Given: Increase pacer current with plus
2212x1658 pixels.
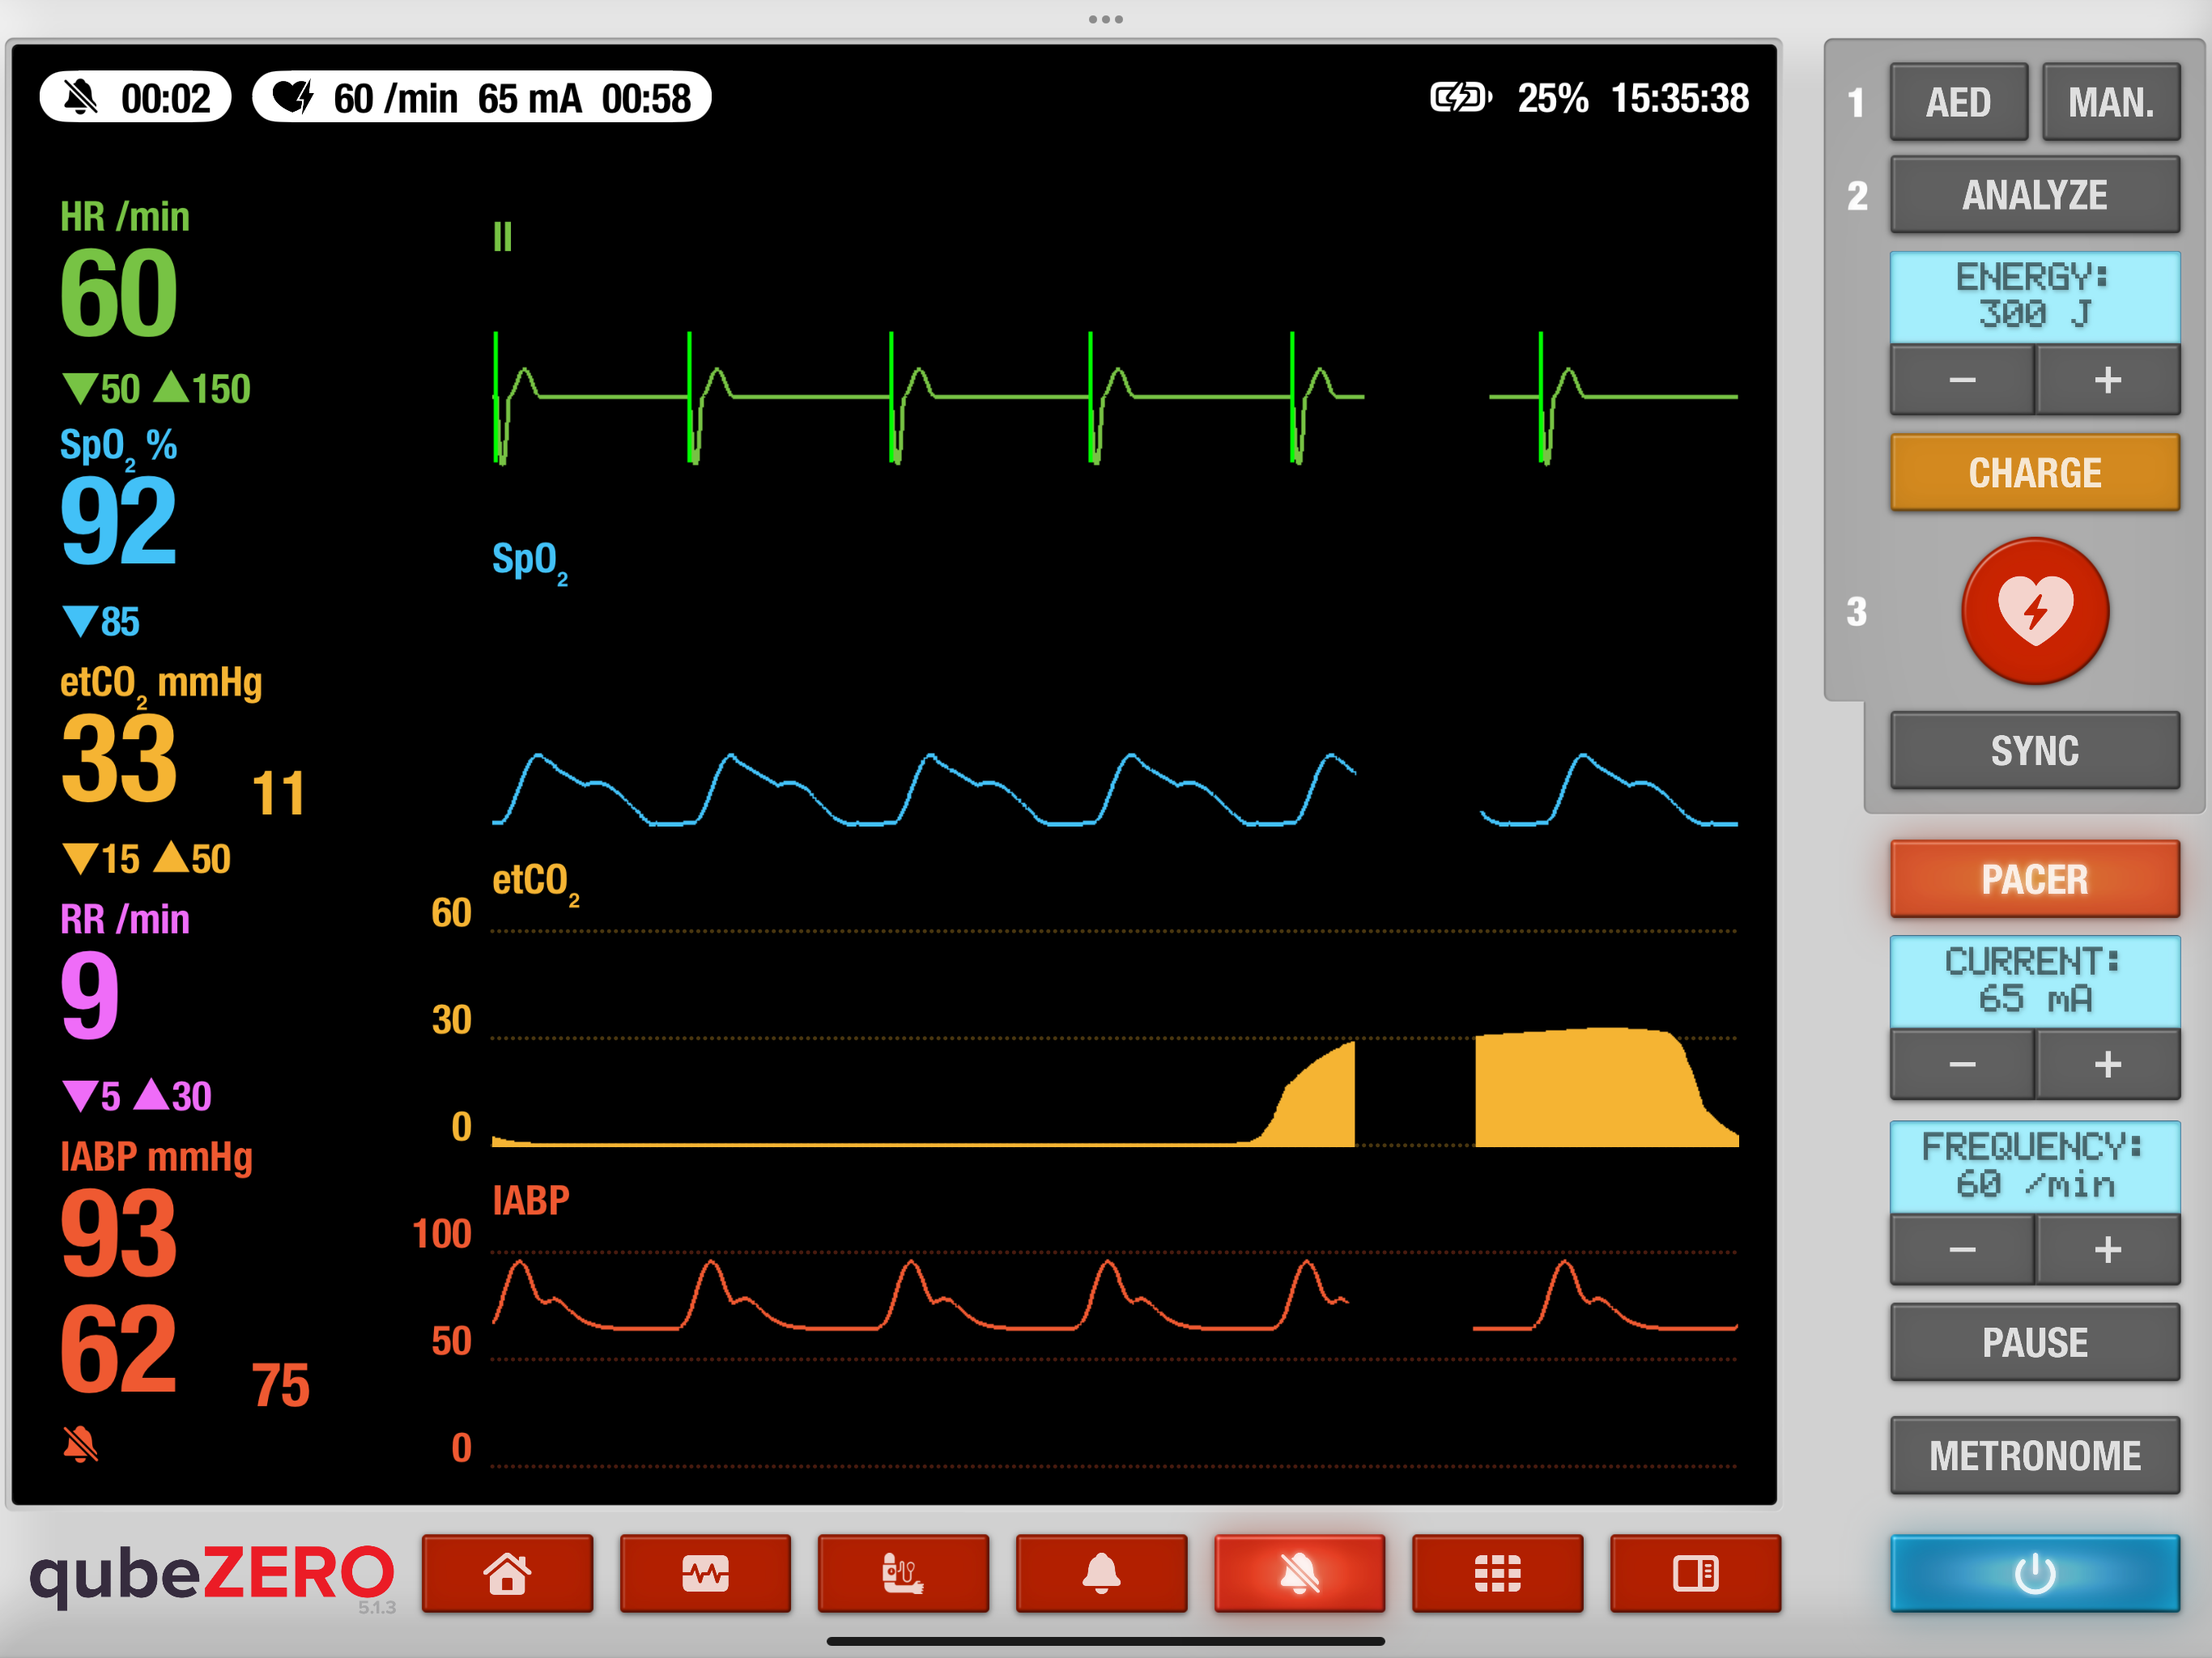Looking at the screenshot, I should (2107, 1064).
